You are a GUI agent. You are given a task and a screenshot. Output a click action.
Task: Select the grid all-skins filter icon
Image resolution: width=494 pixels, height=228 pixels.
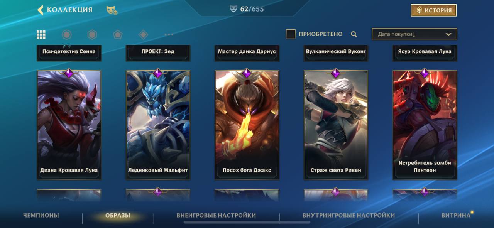pyautogui.click(x=41, y=35)
